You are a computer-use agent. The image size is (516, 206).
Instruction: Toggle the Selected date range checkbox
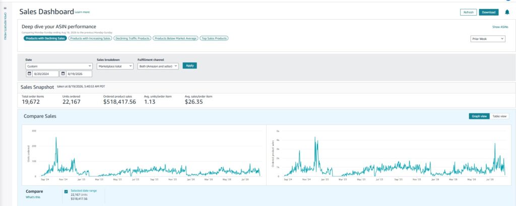point(66,191)
